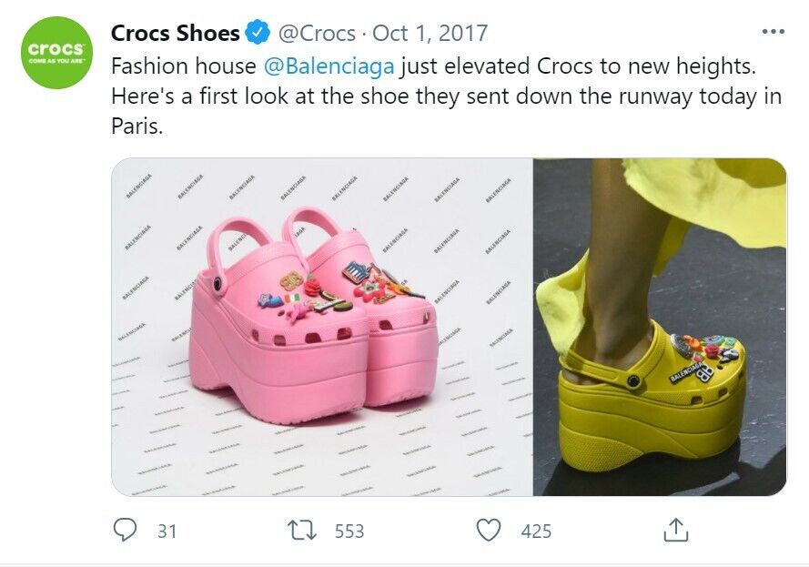Open the pink platform Crocs photo
Screen dimensions: 809x567
[322, 327]
